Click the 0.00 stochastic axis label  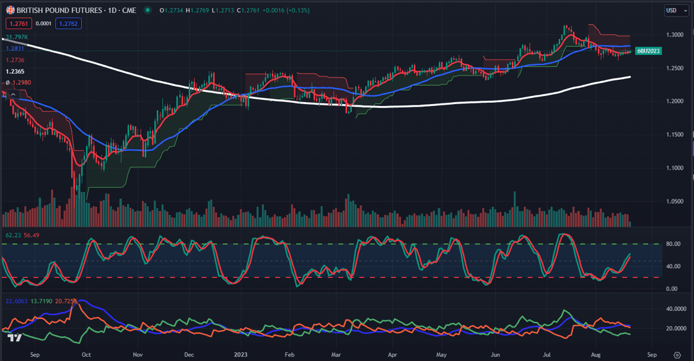[x=672, y=289]
